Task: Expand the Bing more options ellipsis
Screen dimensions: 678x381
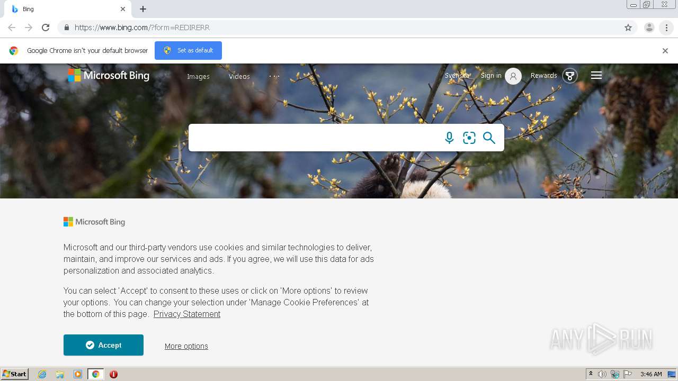Action: click(x=274, y=76)
